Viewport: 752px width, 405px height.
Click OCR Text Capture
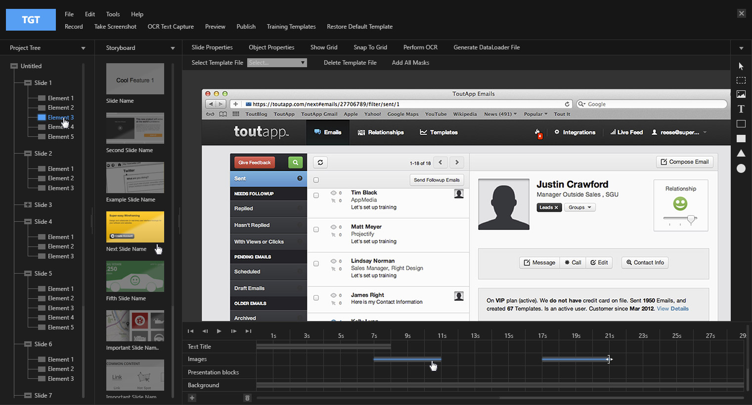pos(171,27)
